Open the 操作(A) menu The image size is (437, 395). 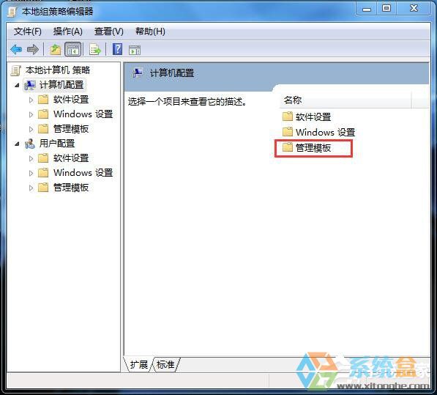tap(68, 32)
